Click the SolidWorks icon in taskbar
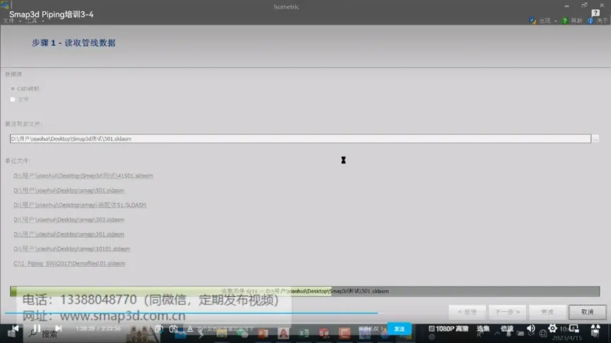The image size is (611, 343). coord(324,333)
